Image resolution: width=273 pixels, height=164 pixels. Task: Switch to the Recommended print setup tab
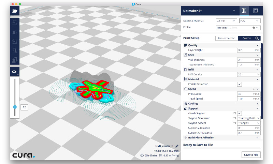227,38
